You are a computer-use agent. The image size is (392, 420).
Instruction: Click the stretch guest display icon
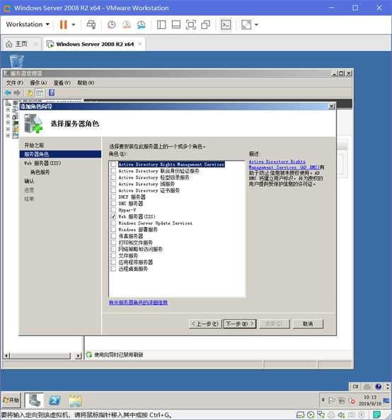pyautogui.click(x=246, y=25)
